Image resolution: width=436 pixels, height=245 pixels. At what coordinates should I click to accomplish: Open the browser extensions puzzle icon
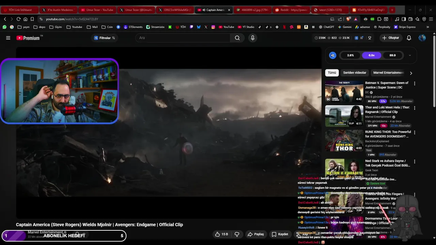click(x=379, y=19)
